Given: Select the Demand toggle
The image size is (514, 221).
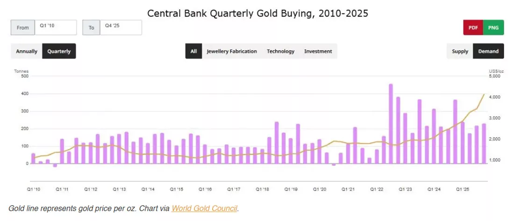Looking at the screenshot, I should click(x=488, y=51).
